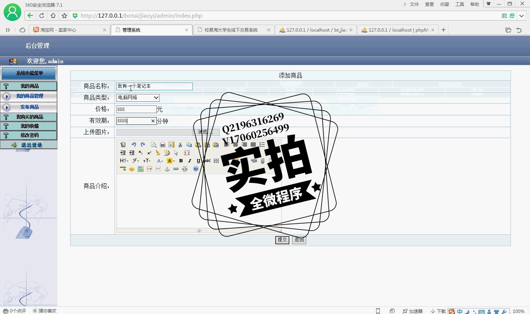Click 下载 in the browser status bar
530x314 pixels.
[438, 311]
